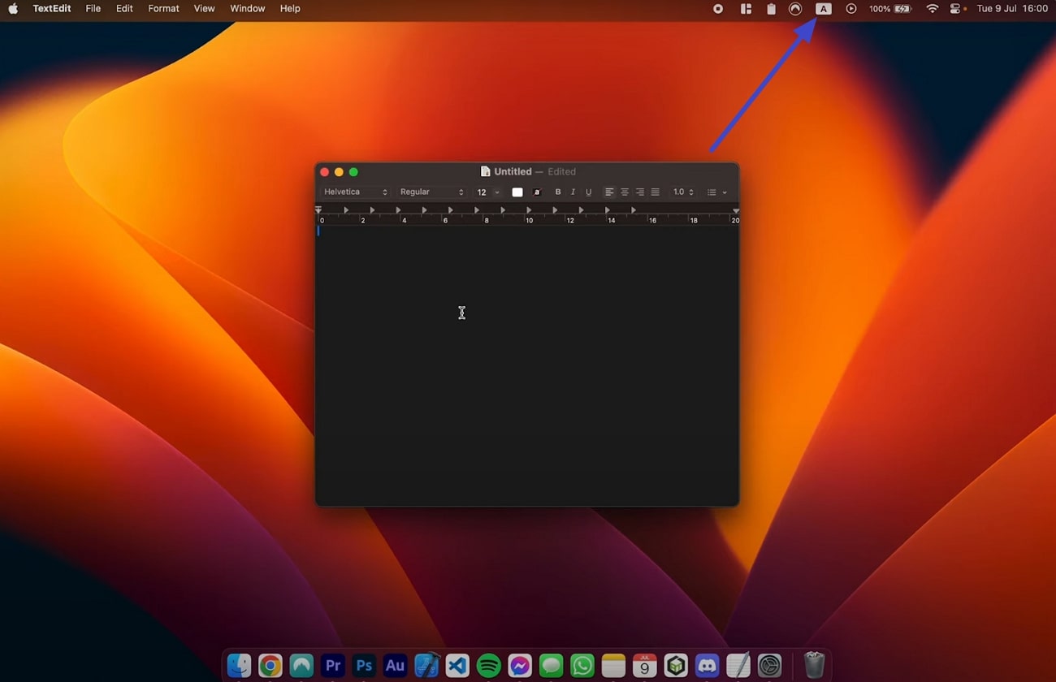Open Control Center from the menu bar
1056x682 pixels.
956,9
